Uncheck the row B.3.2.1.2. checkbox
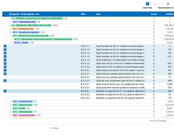The height and width of the screenshot is (139, 174). pos(5,49)
